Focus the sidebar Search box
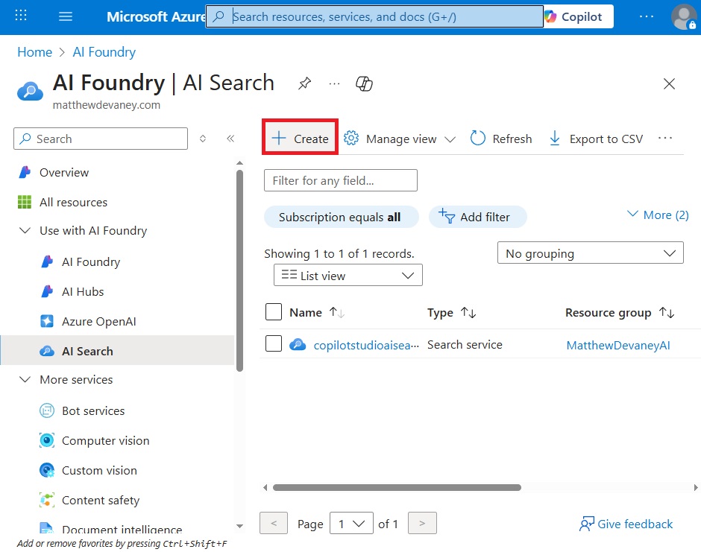The height and width of the screenshot is (552, 701). coord(101,139)
